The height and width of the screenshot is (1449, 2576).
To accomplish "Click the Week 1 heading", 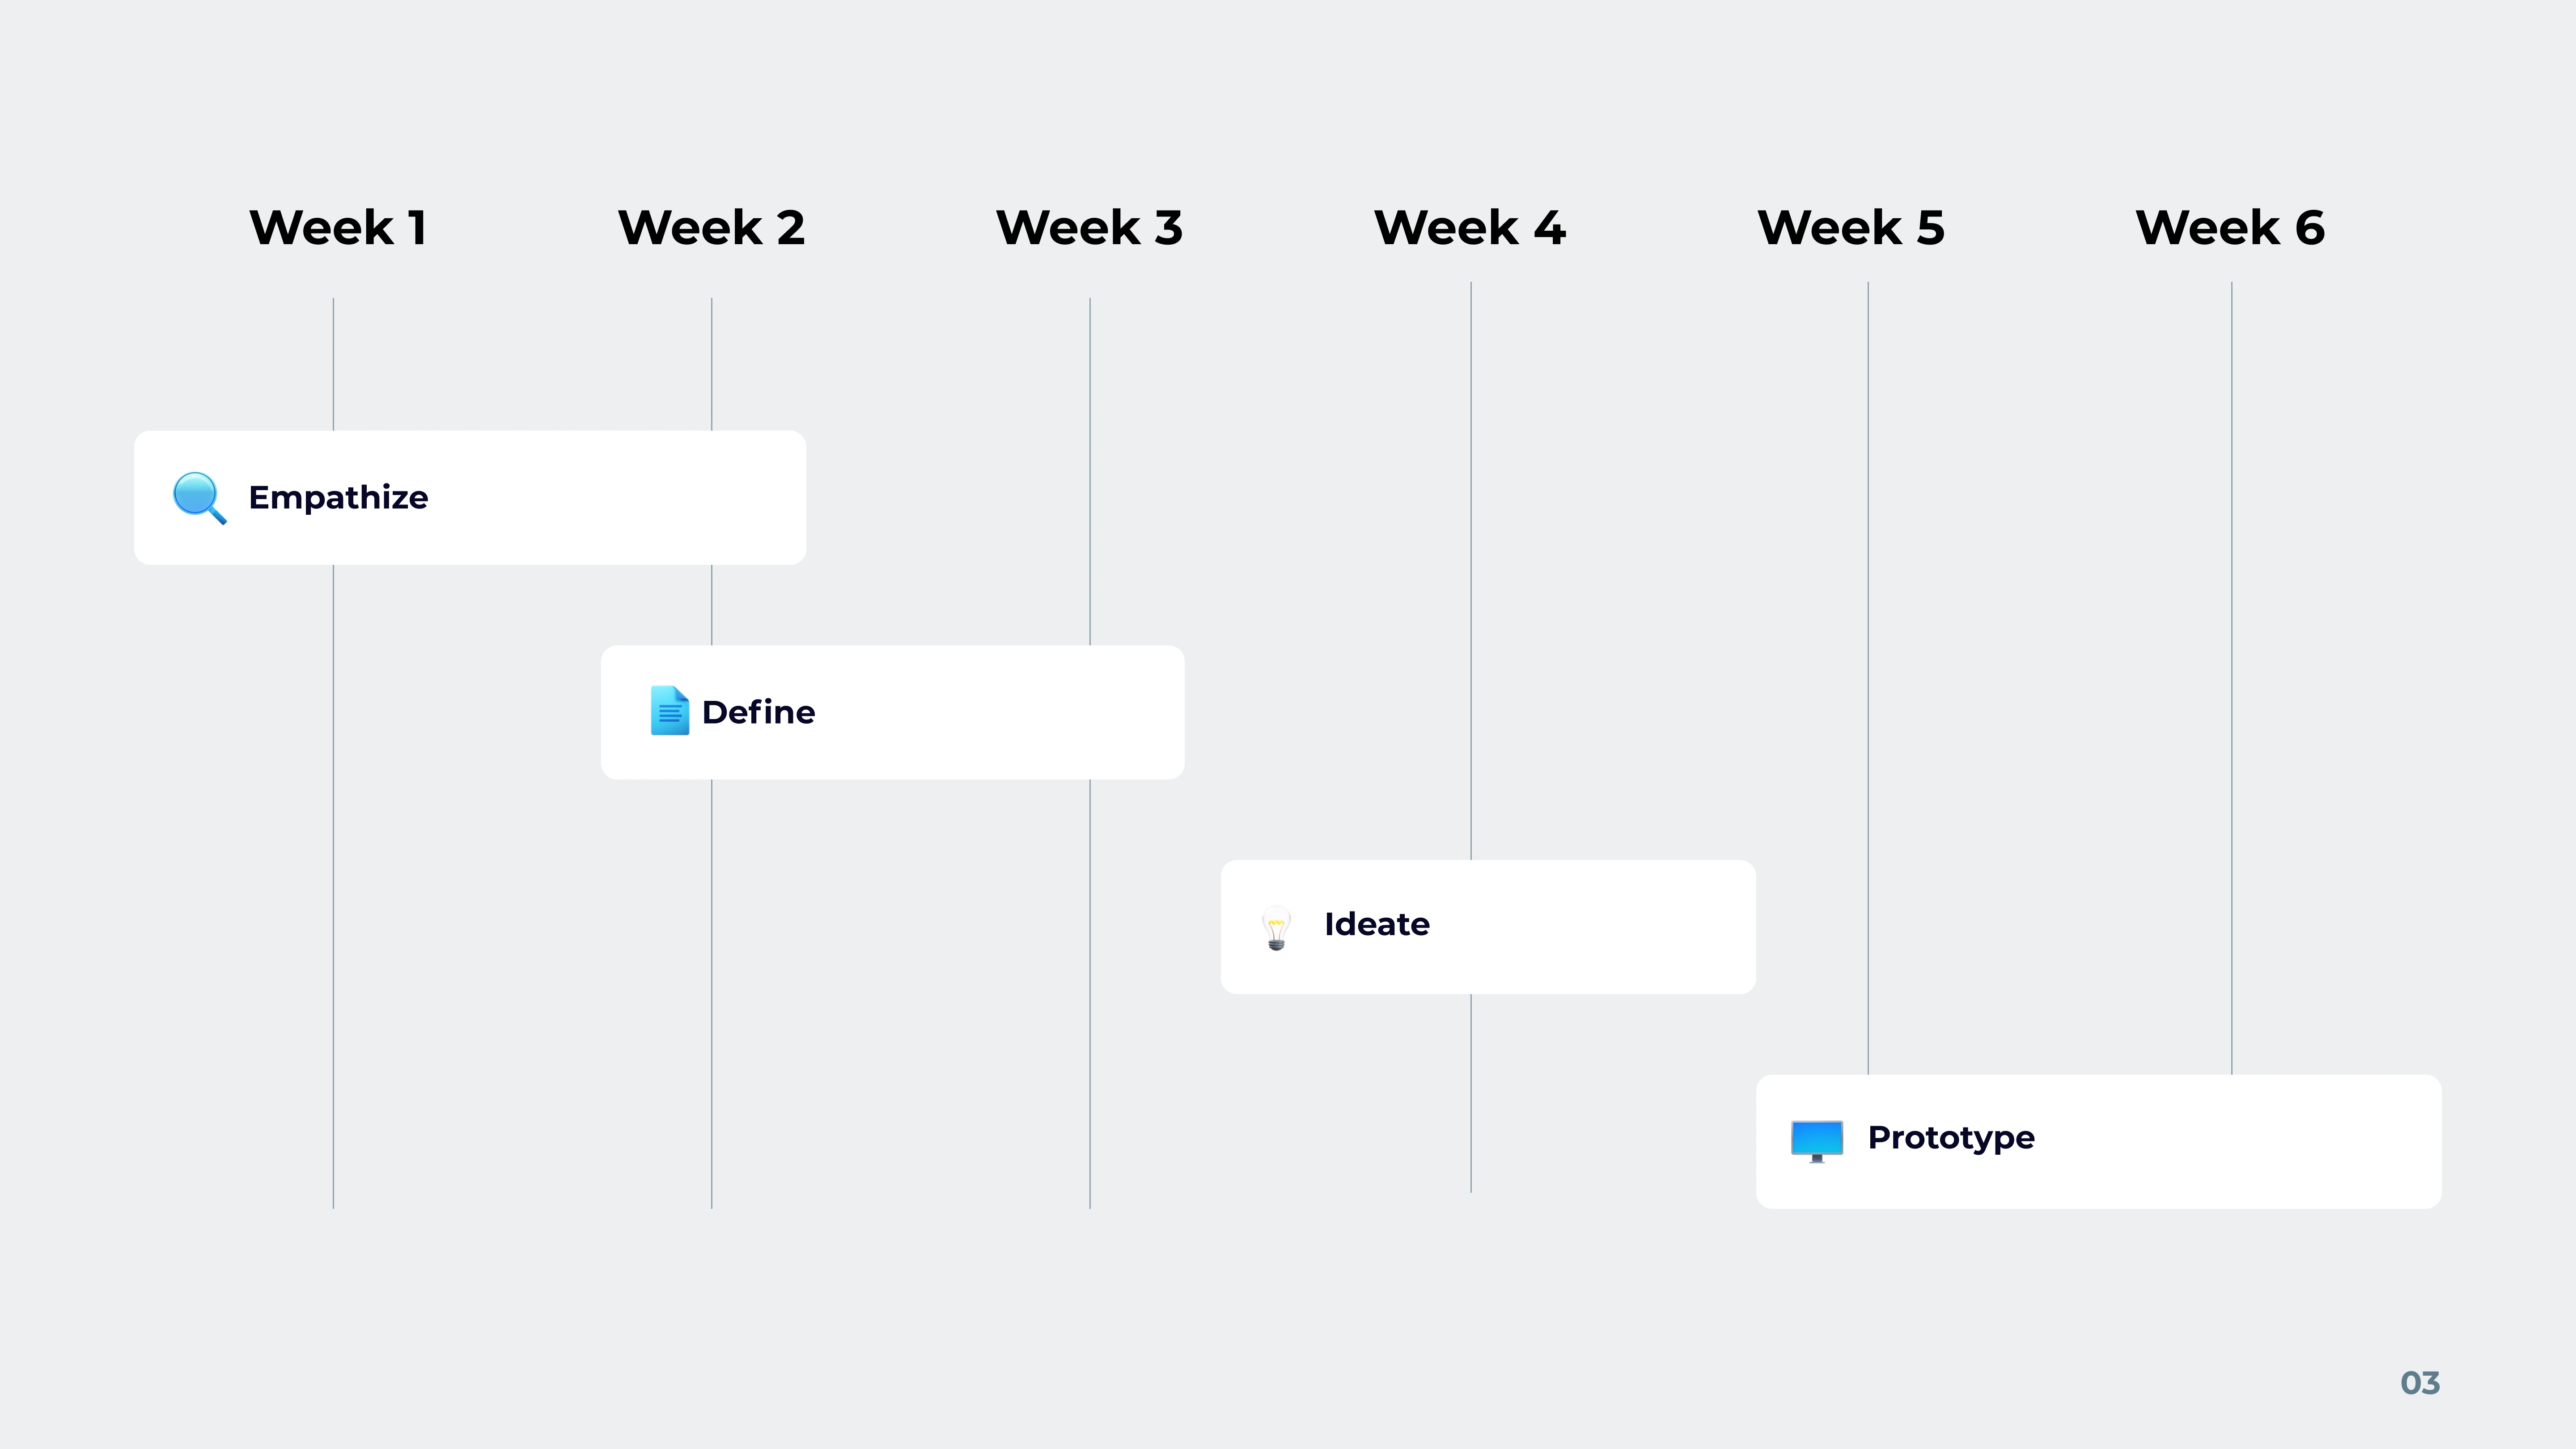I will point(338,228).
